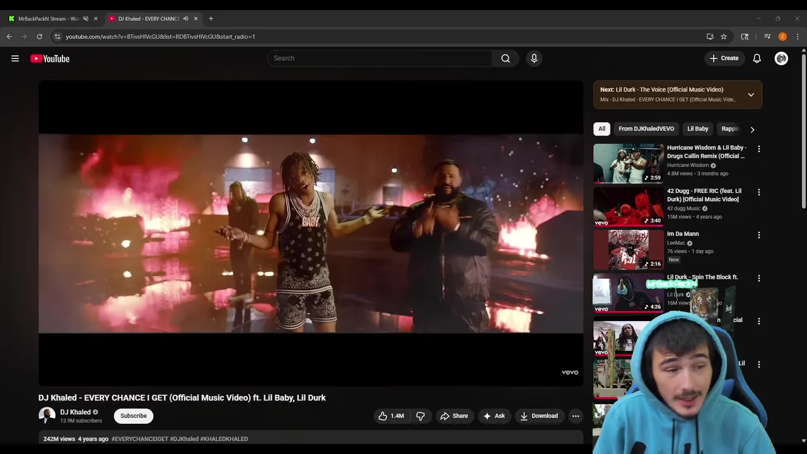The image size is (807, 454).
Task: Click the video title text
Action: [182, 398]
